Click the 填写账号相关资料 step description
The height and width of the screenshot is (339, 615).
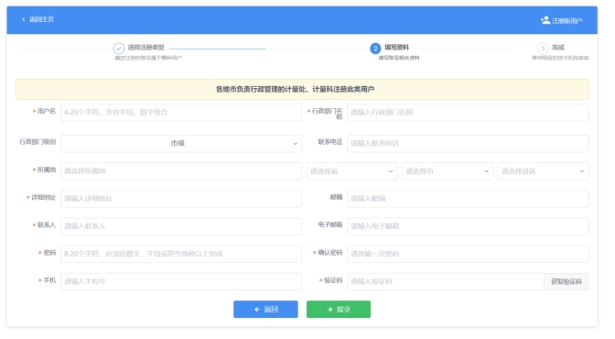(399, 58)
